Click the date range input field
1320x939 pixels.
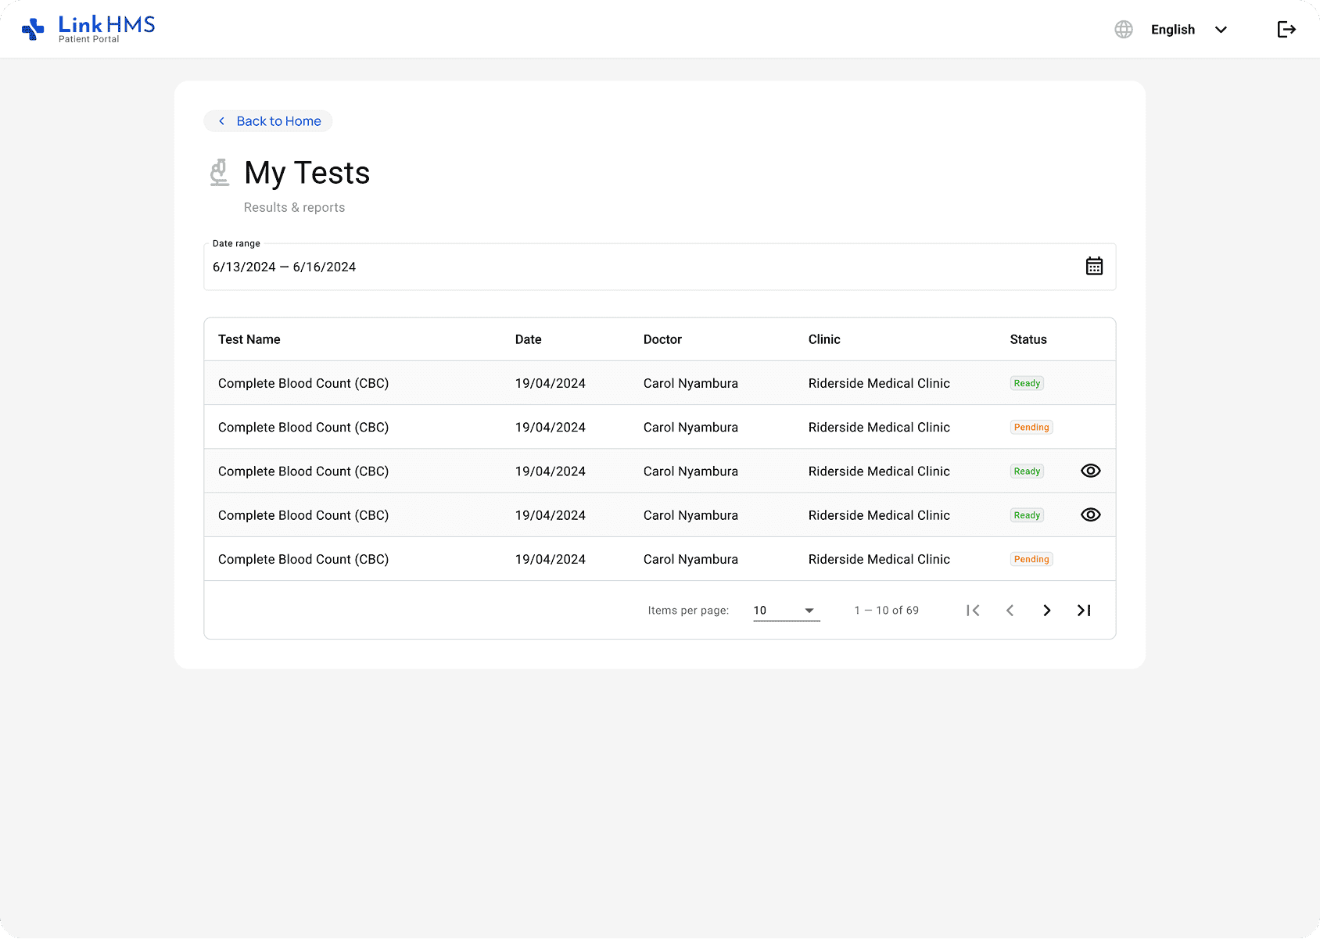[659, 267]
